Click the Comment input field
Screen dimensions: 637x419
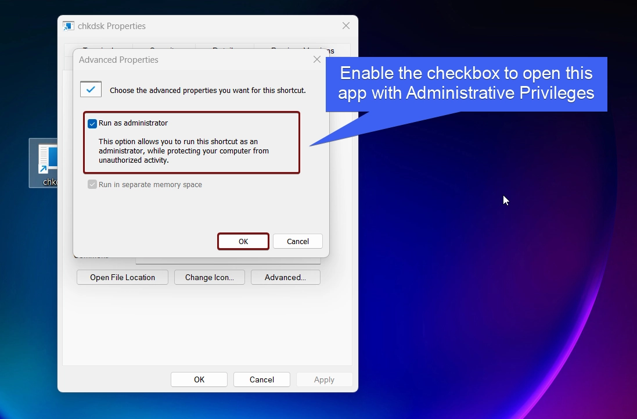tap(228, 260)
